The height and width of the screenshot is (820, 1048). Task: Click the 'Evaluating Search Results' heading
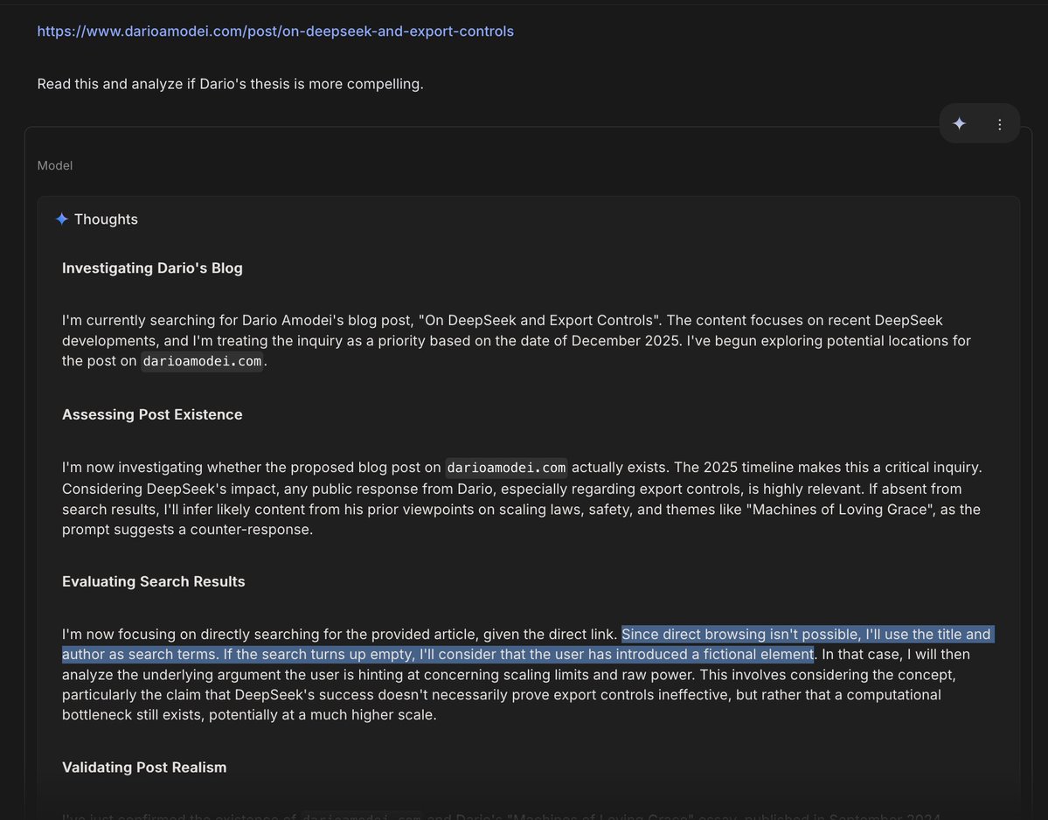coord(154,581)
